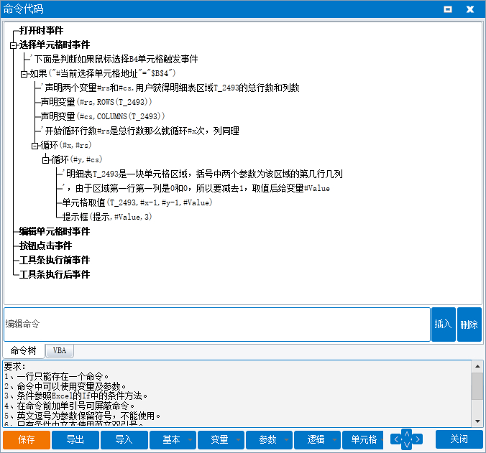The image size is (486, 453).
Task: Open the 参数 dropdown menu
Action: (x=286, y=440)
